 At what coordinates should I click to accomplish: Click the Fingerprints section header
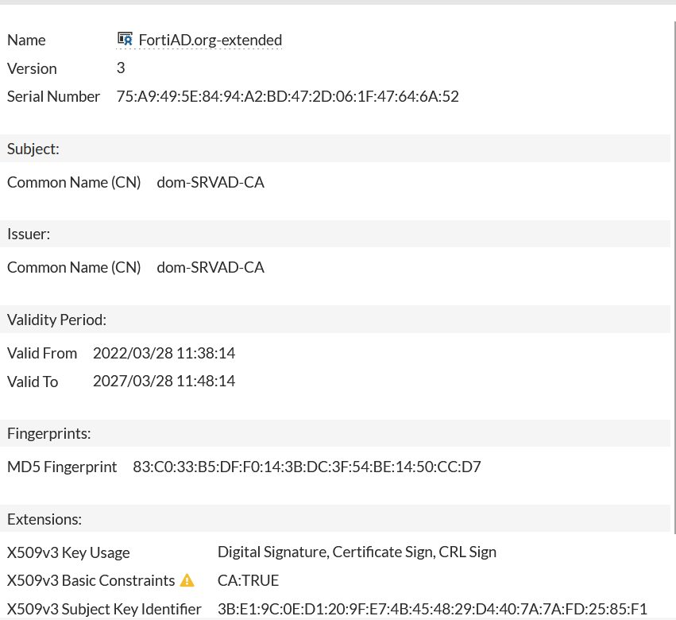49,433
